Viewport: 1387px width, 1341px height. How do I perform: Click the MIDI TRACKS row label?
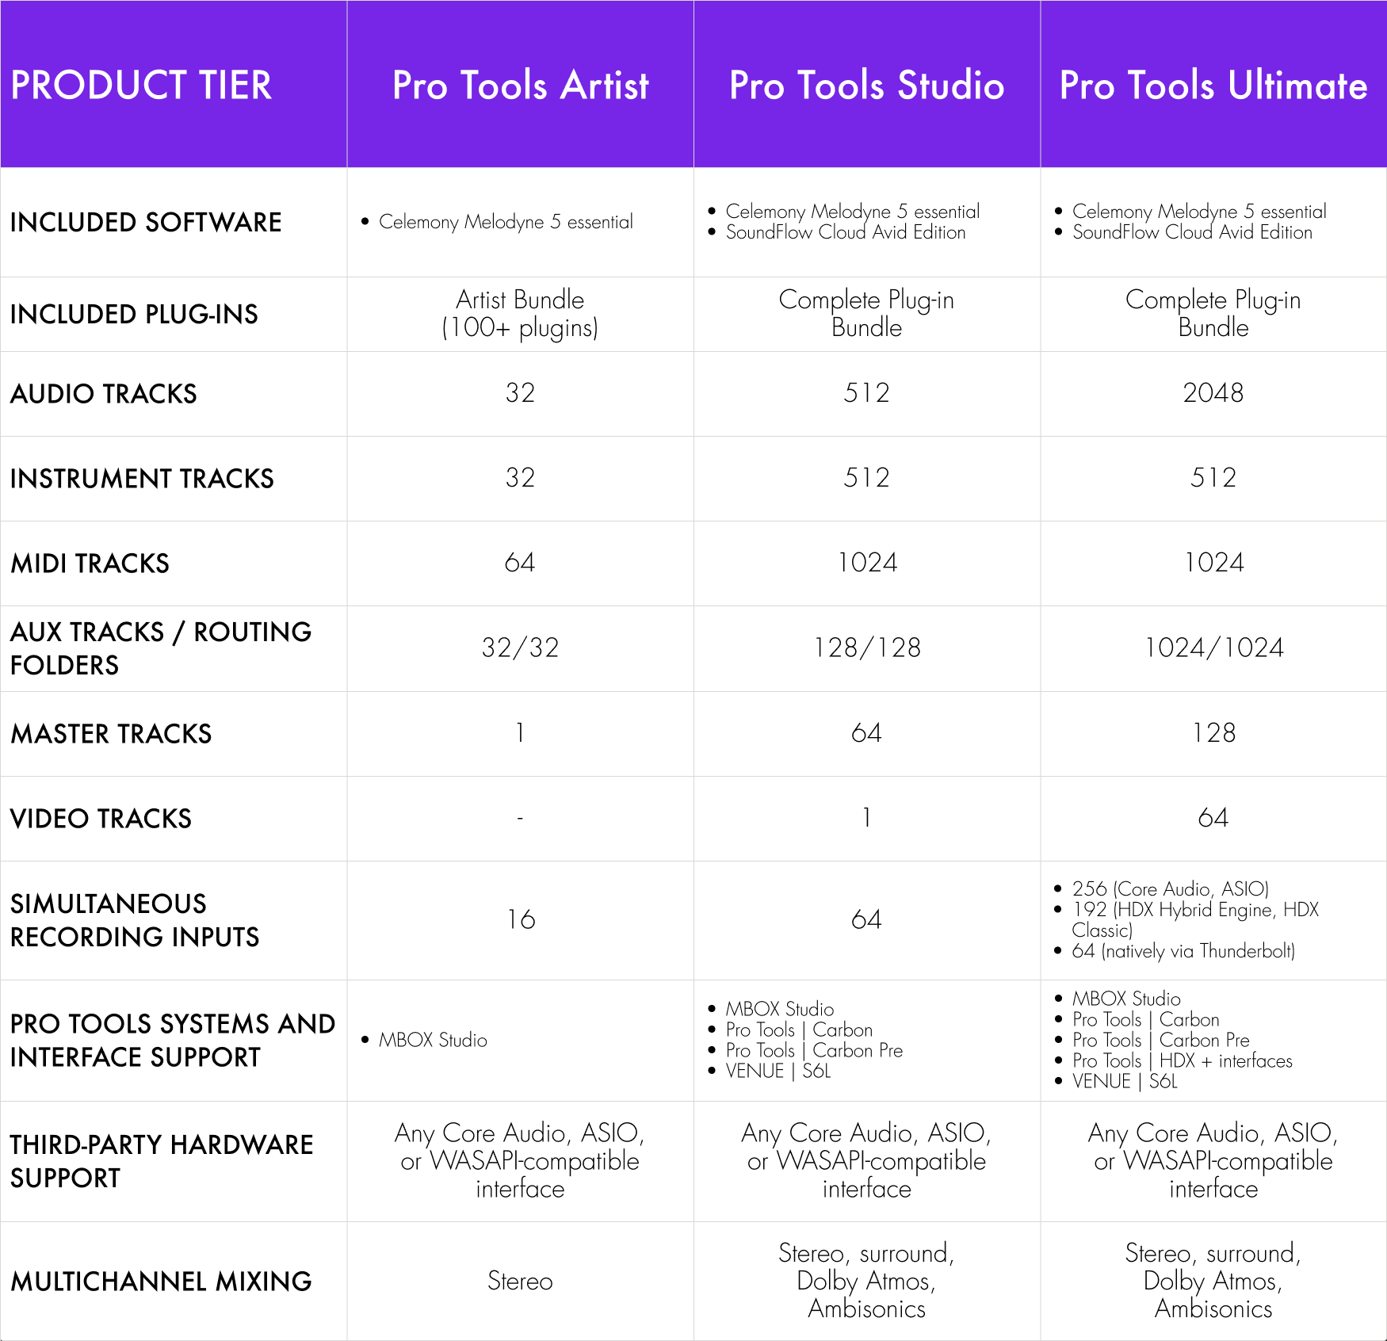click(x=90, y=564)
